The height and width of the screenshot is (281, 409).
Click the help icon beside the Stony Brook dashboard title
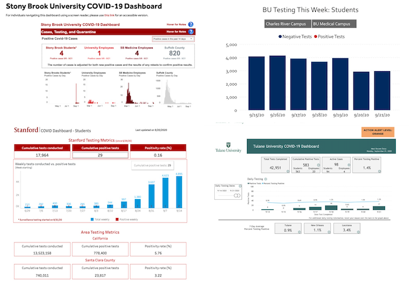point(191,25)
